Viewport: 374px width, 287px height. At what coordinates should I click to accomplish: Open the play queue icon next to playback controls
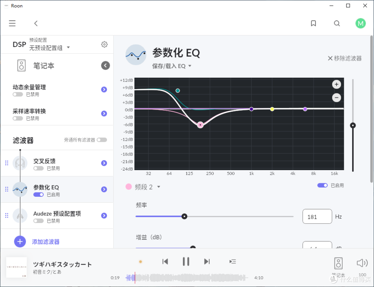coord(232,261)
